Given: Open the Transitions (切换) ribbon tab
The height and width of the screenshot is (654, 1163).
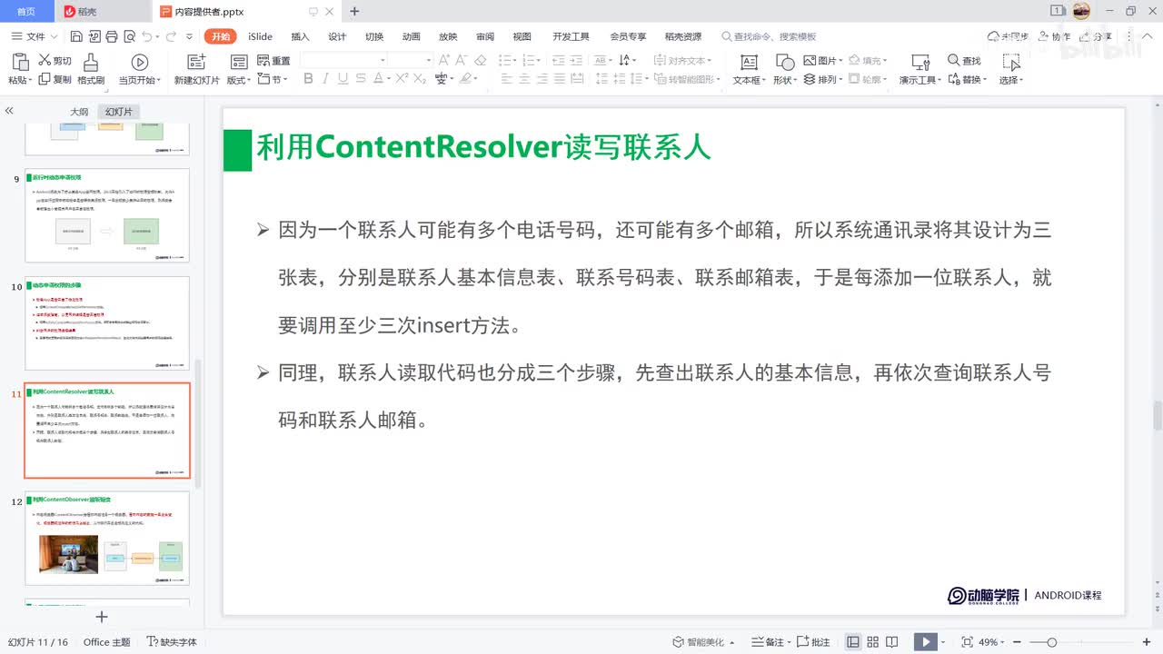Looking at the screenshot, I should click(374, 36).
